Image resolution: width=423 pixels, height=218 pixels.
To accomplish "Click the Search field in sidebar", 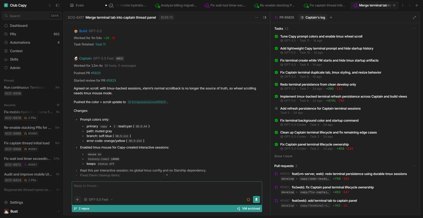I will click(32, 16).
